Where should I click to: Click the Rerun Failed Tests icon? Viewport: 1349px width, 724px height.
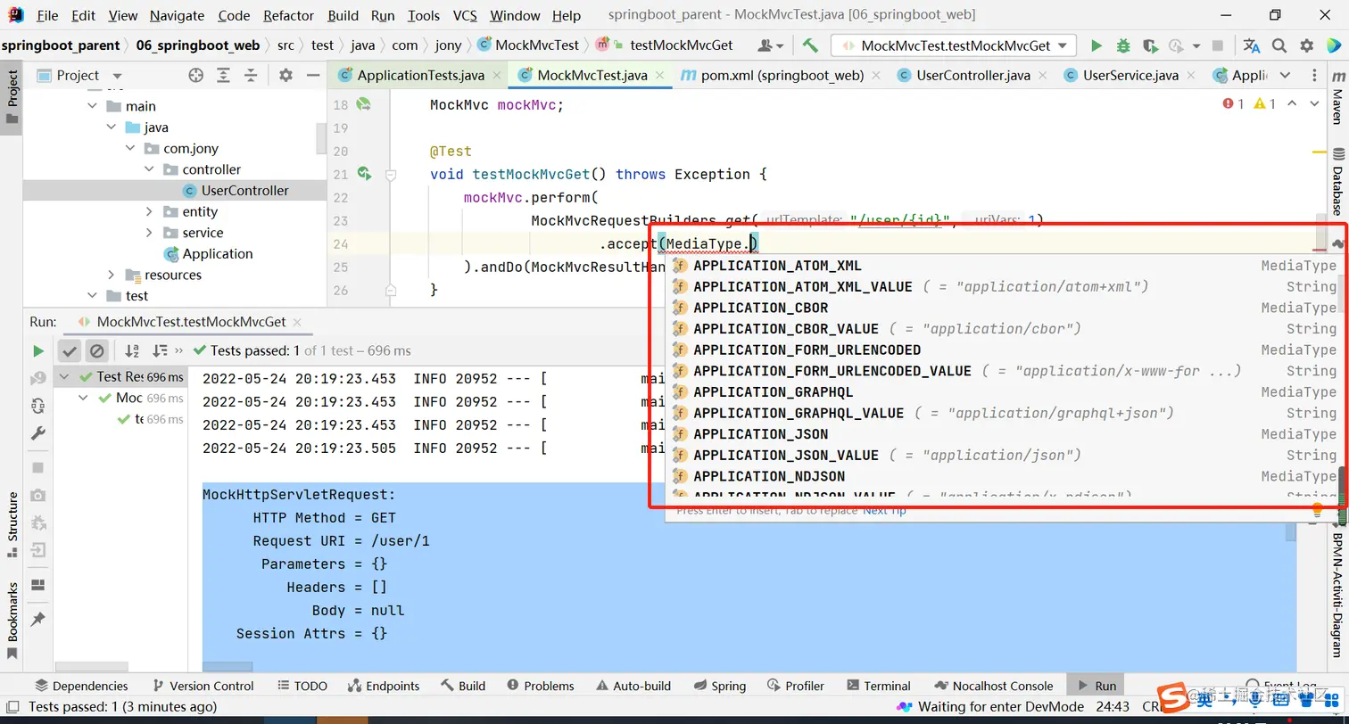[x=38, y=378]
